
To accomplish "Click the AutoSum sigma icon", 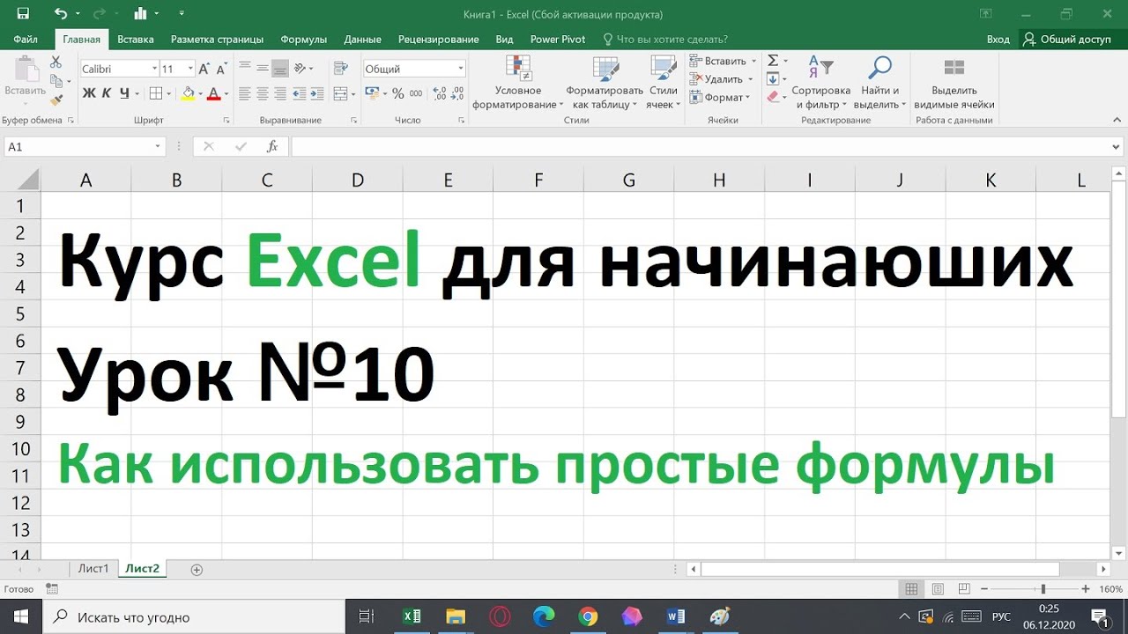I will pyautogui.click(x=773, y=61).
